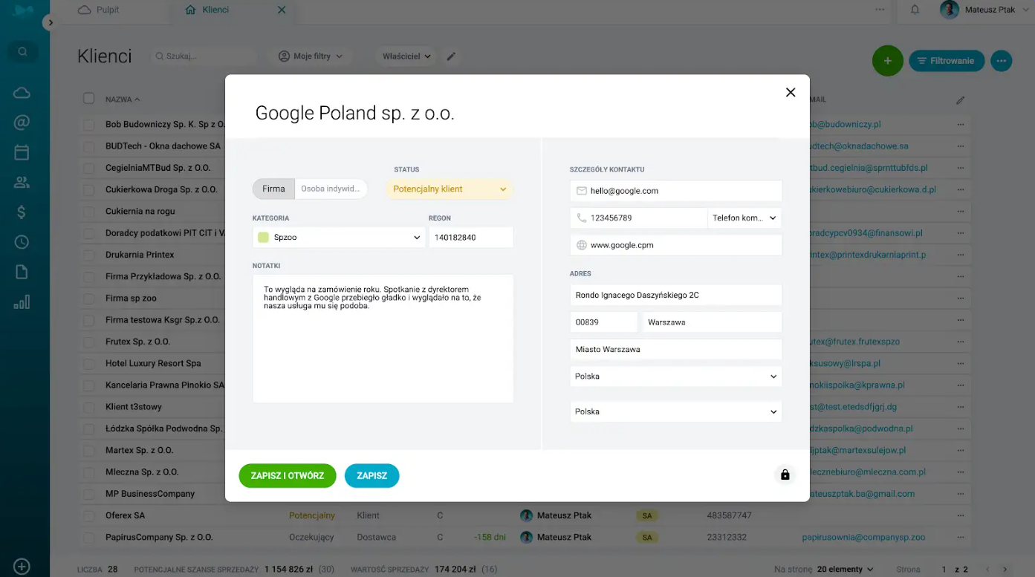The height and width of the screenshot is (577, 1035).
Task: Open the notifications bell
Action: coord(915,10)
